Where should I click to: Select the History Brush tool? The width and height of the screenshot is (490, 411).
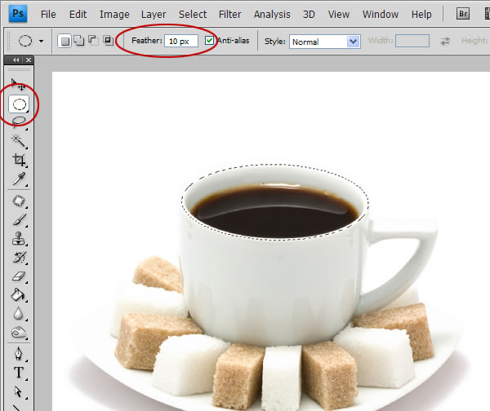(x=19, y=258)
